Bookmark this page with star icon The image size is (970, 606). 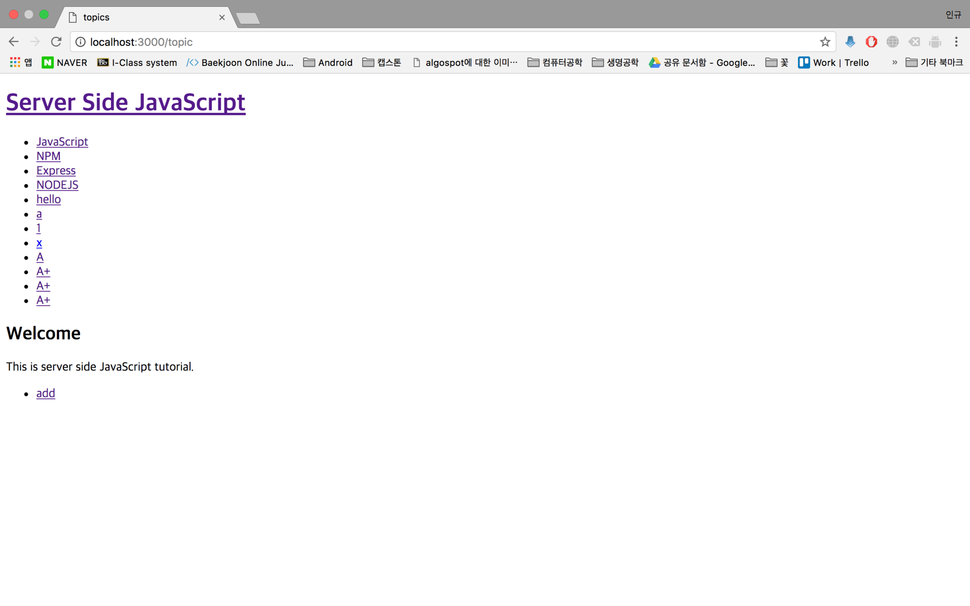tap(824, 42)
